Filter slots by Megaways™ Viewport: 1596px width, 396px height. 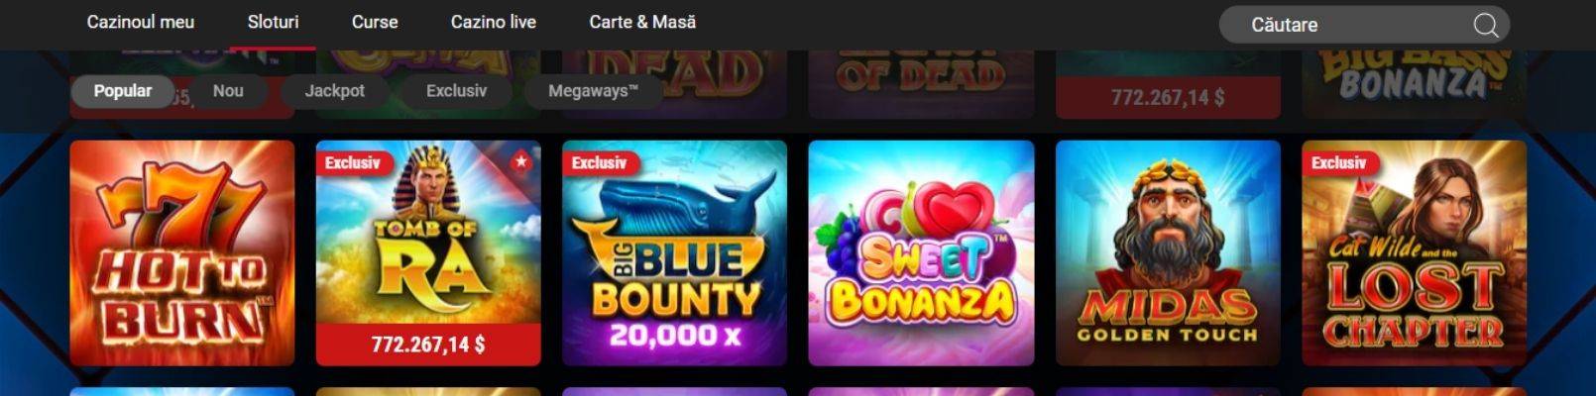coord(593,91)
